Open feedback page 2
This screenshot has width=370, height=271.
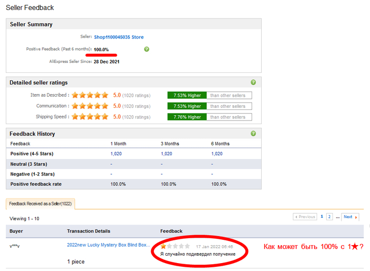pos(329,217)
